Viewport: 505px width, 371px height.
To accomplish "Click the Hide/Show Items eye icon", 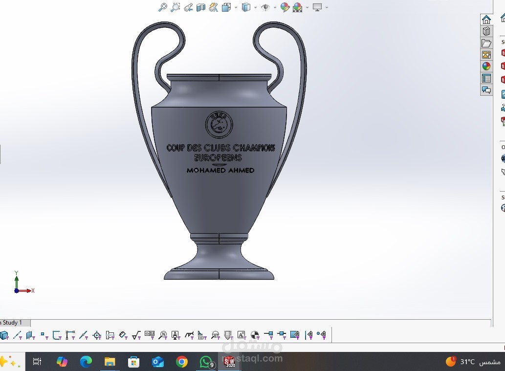I will tap(265, 7).
